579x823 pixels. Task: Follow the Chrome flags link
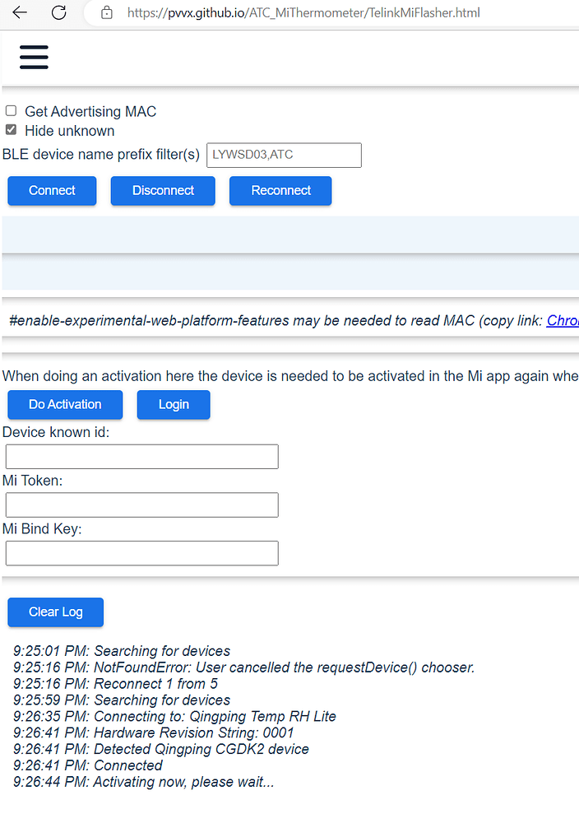click(563, 320)
